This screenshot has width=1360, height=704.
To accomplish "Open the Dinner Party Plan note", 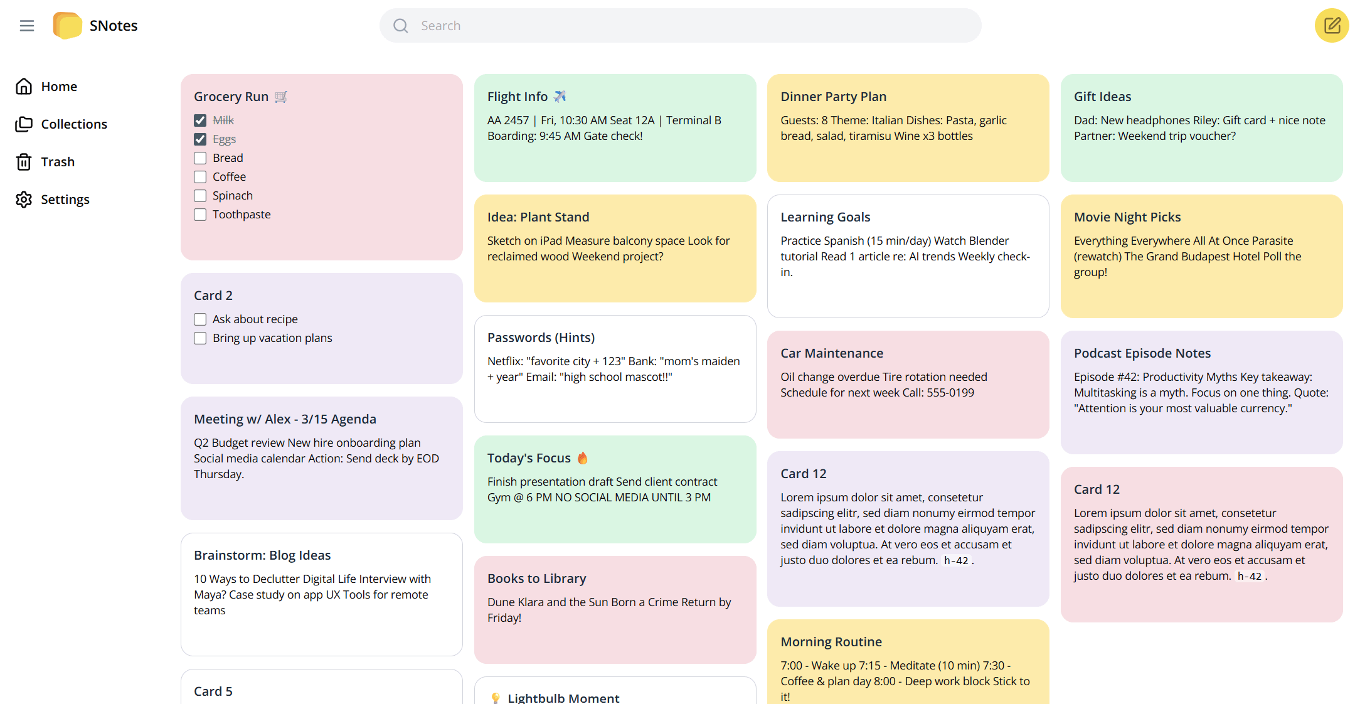I will point(908,128).
